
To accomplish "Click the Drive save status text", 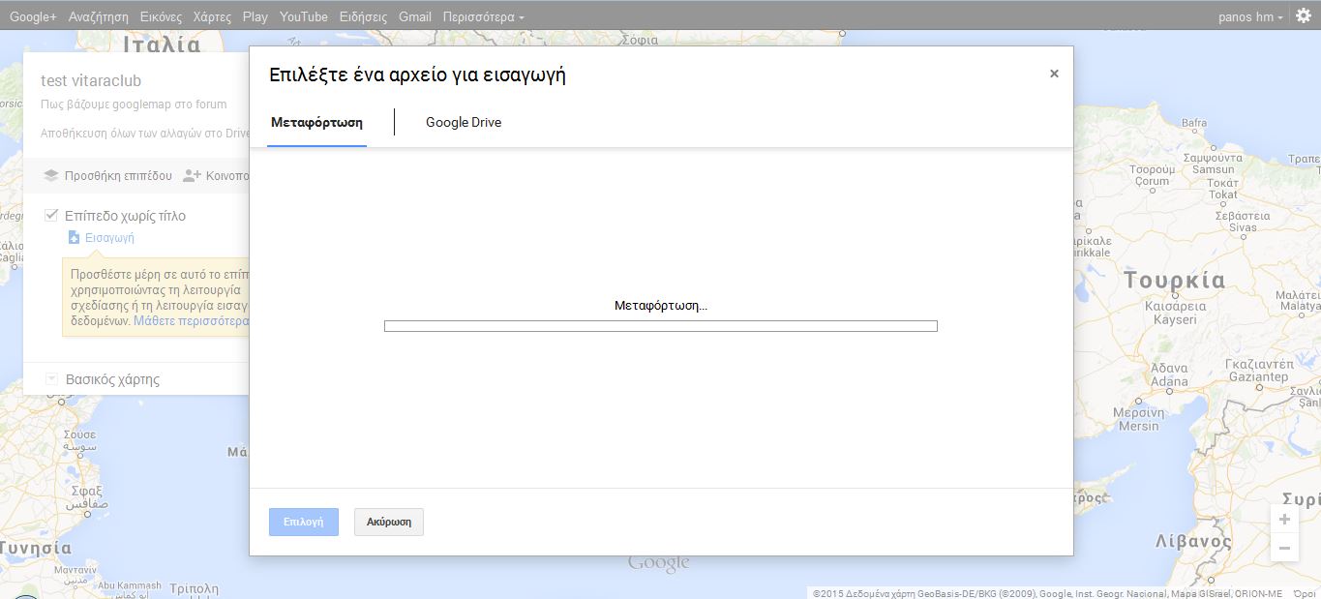I will 145,134.
